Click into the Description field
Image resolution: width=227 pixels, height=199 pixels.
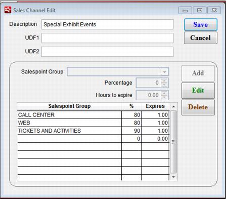pyautogui.click(x=107, y=24)
